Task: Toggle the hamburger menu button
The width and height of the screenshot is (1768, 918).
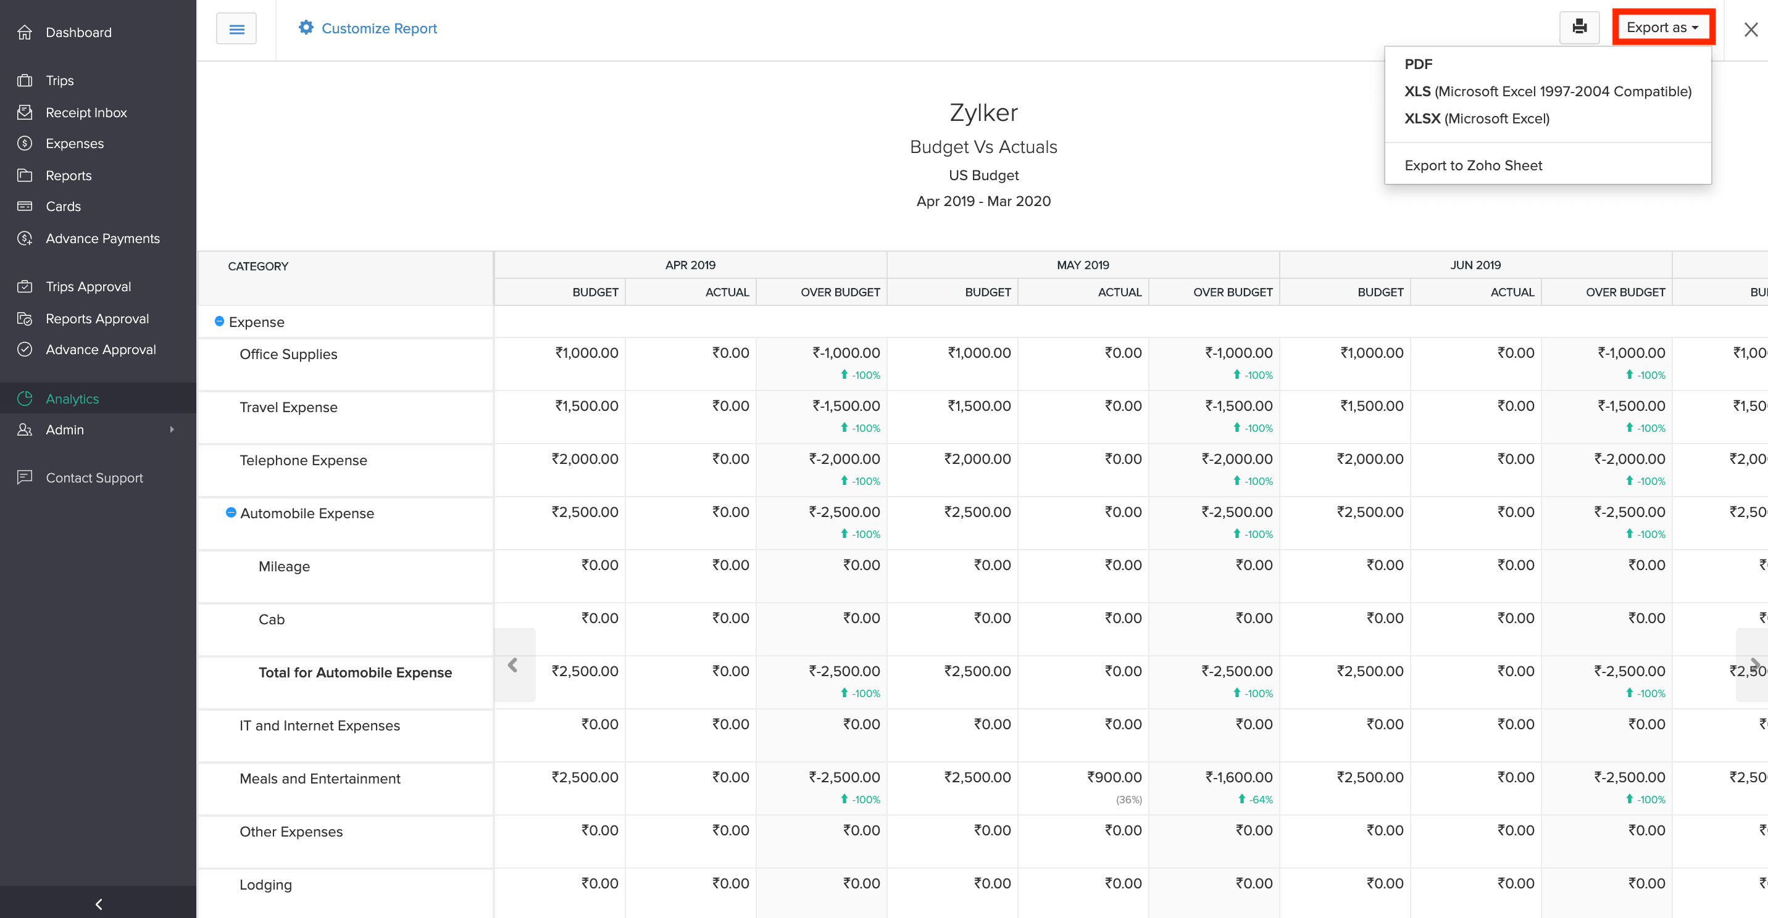Action: (236, 29)
